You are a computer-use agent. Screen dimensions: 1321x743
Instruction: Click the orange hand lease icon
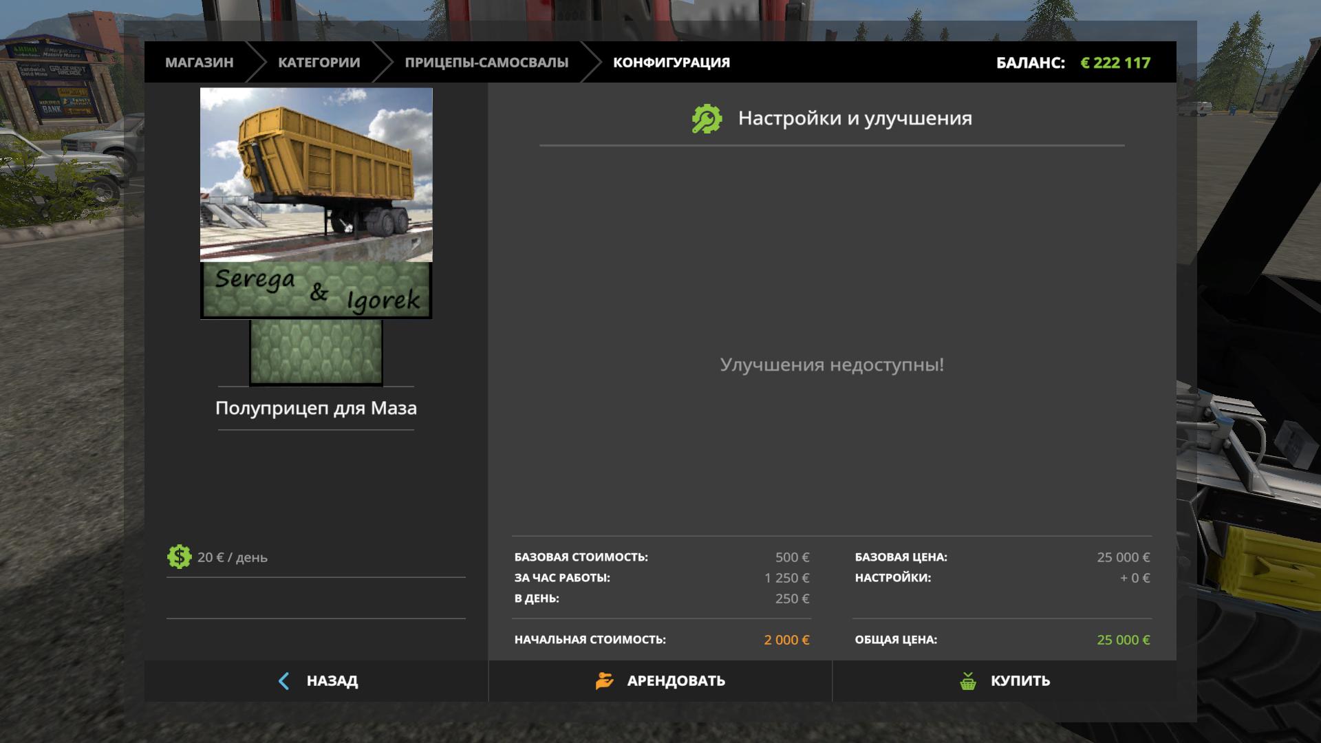tap(604, 681)
